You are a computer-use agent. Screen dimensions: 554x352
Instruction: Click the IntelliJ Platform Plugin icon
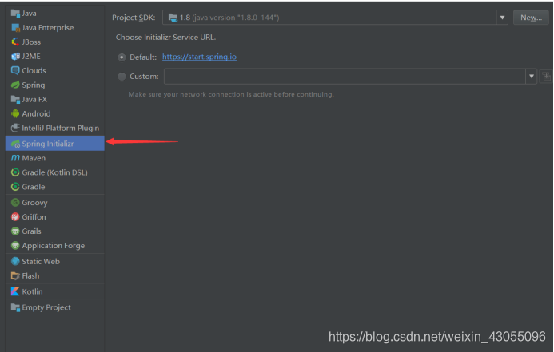pos(15,128)
